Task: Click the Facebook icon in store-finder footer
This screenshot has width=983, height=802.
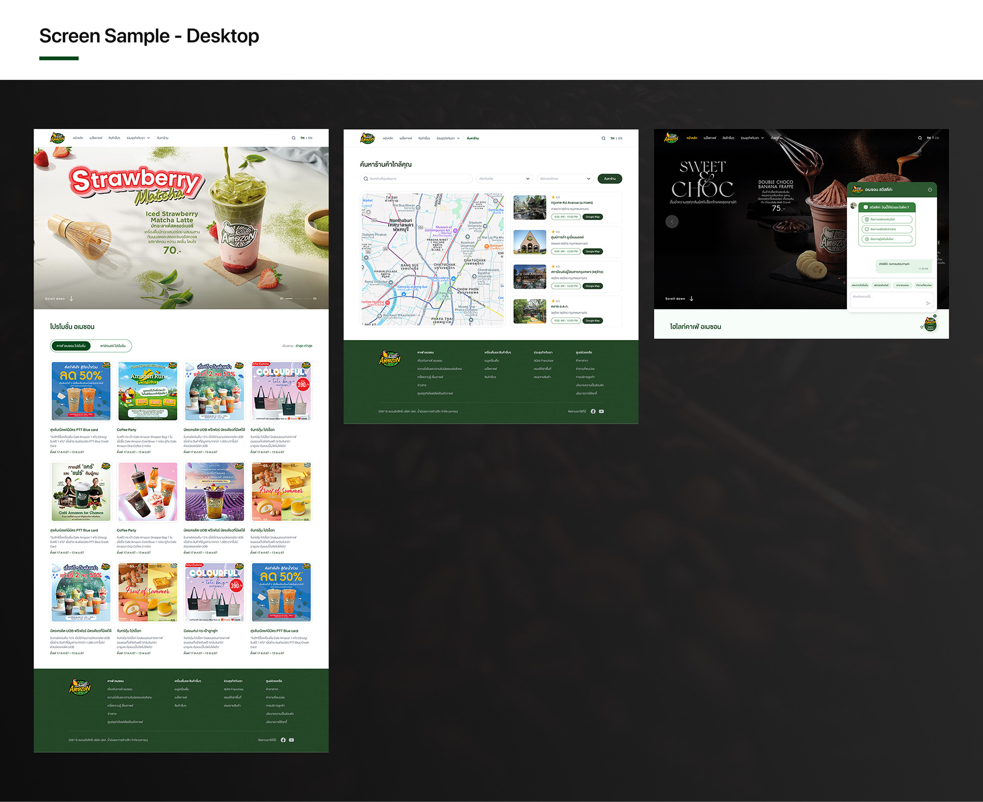Action: 593,412
